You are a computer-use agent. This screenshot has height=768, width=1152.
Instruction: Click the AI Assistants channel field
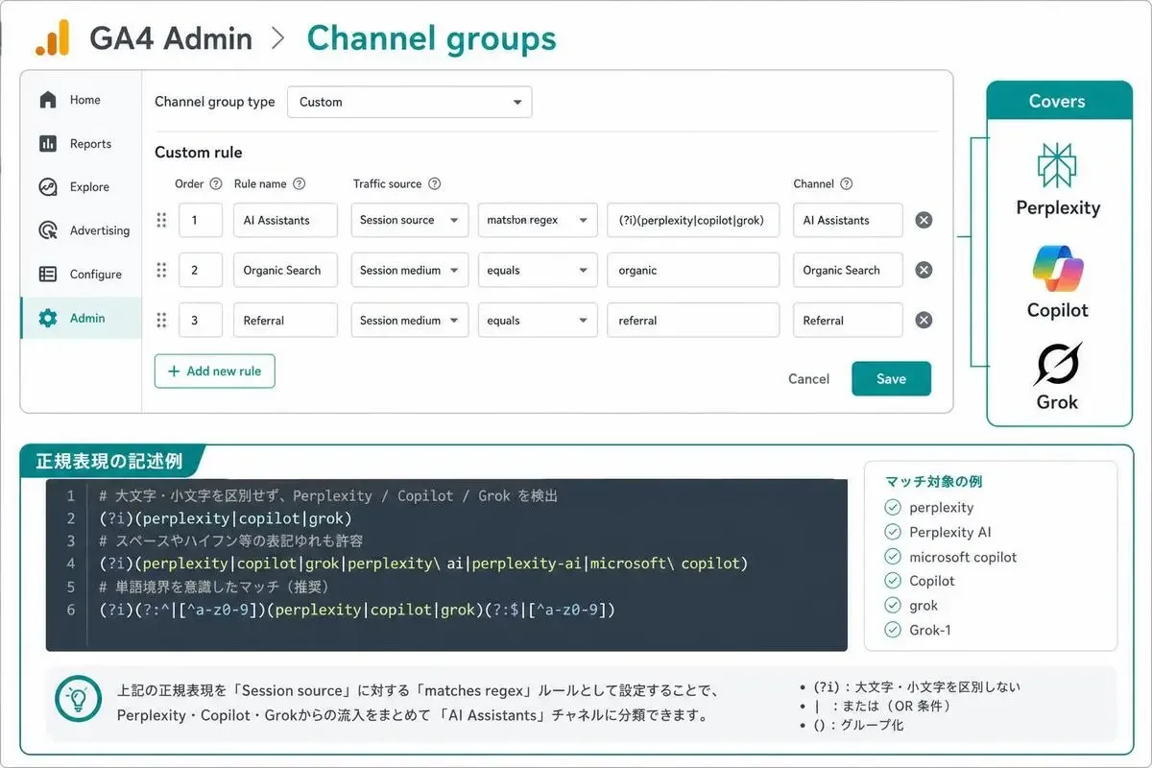tap(849, 220)
